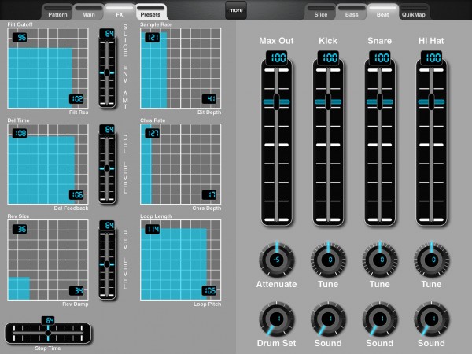Open the QuikMap tab

click(414, 13)
